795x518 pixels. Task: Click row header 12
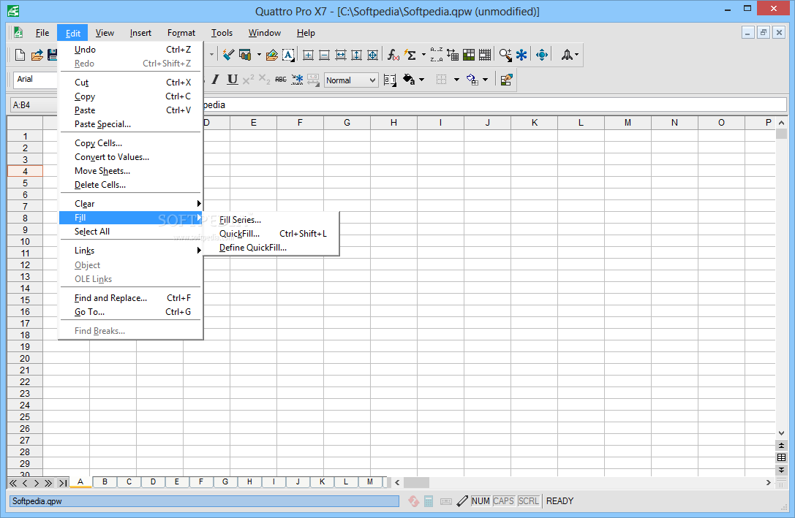(25, 264)
